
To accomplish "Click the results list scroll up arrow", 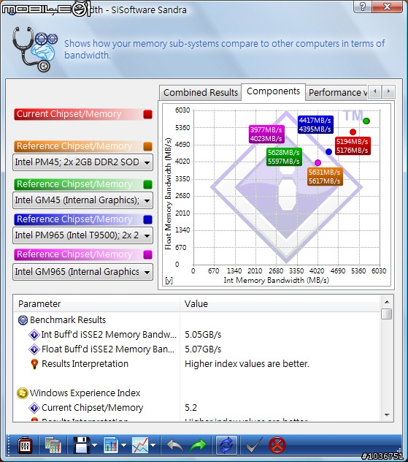I will (x=387, y=302).
